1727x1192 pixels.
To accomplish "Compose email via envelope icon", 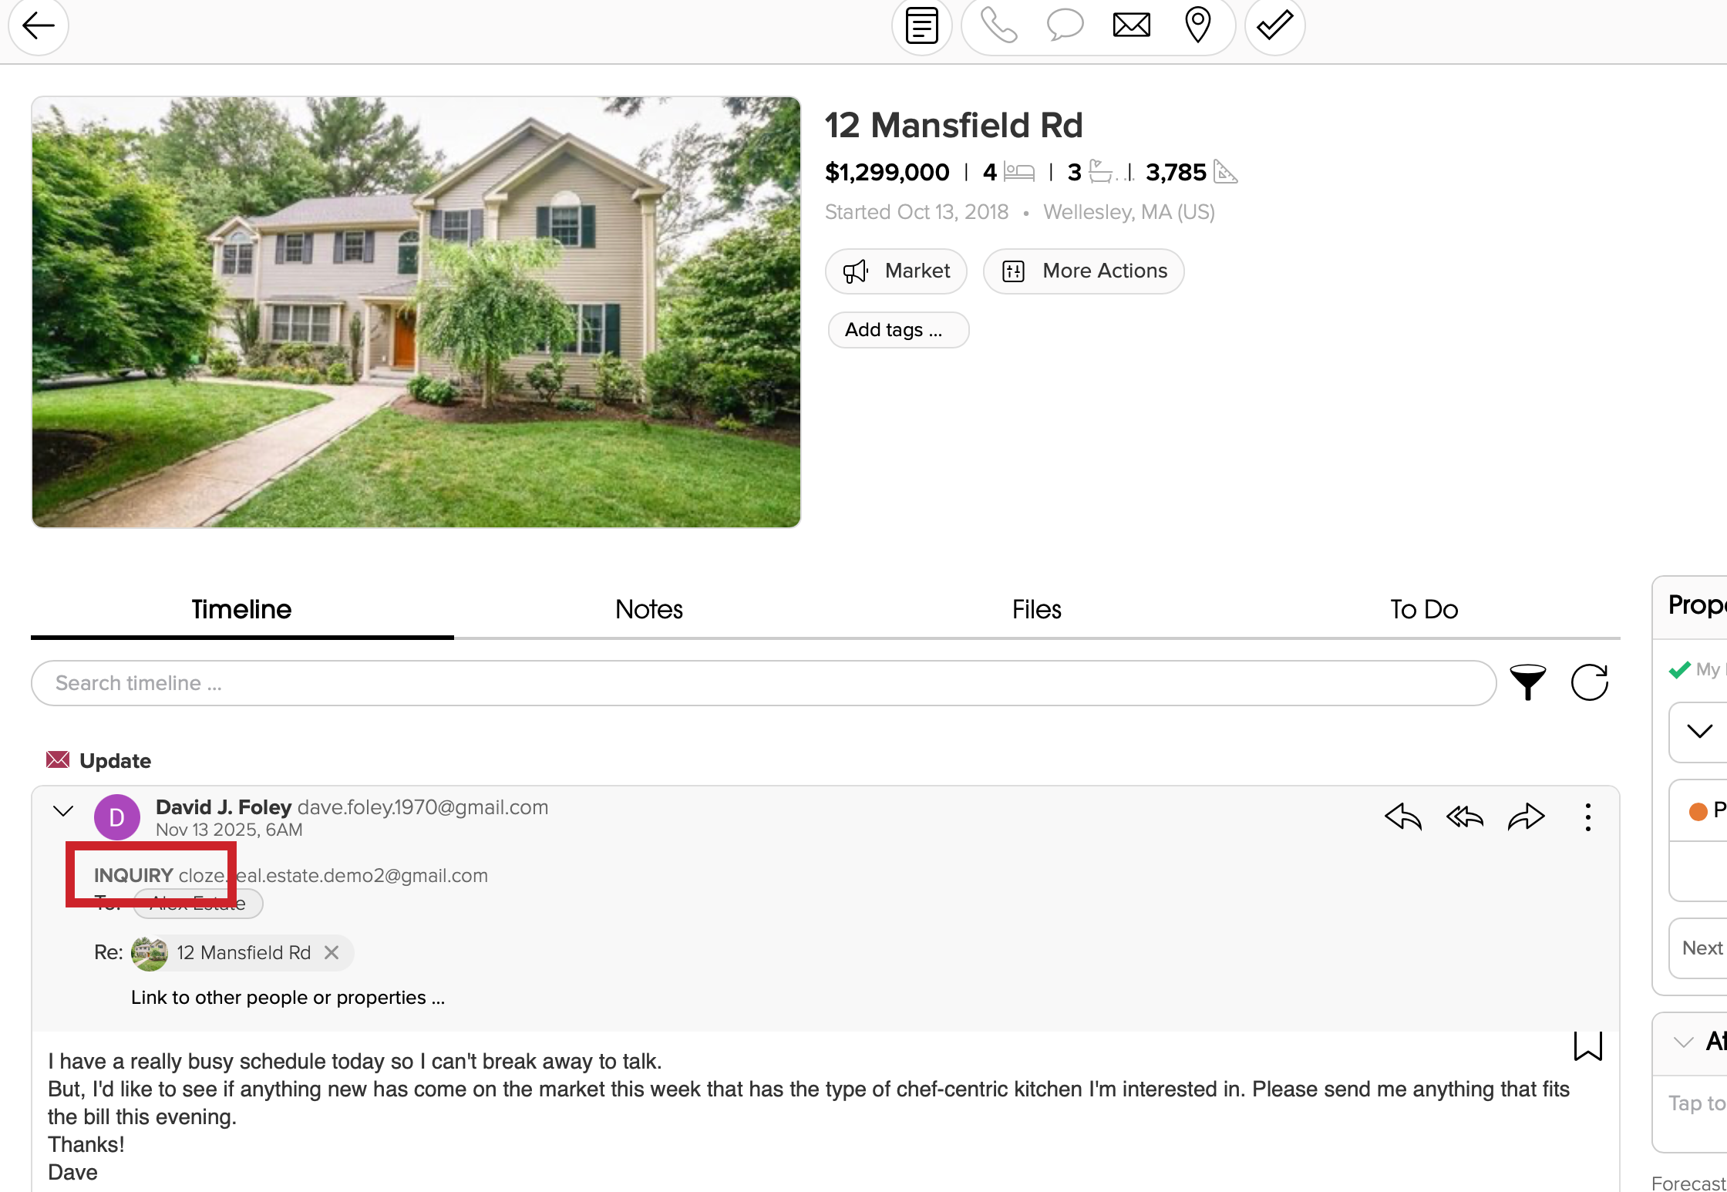I will tap(1131, 25).
